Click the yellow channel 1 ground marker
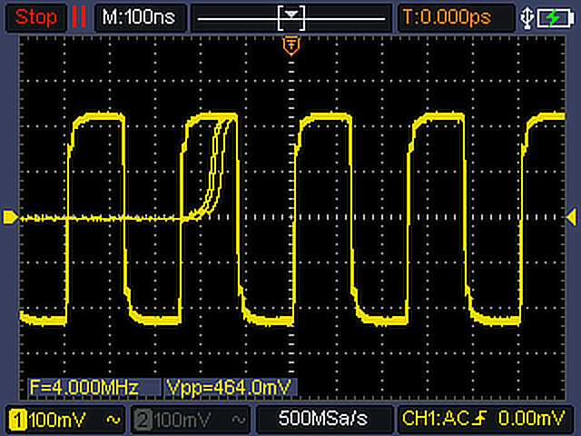Image resolution: width=581 pixels, height=436 pixels. (x=10, y=216)
